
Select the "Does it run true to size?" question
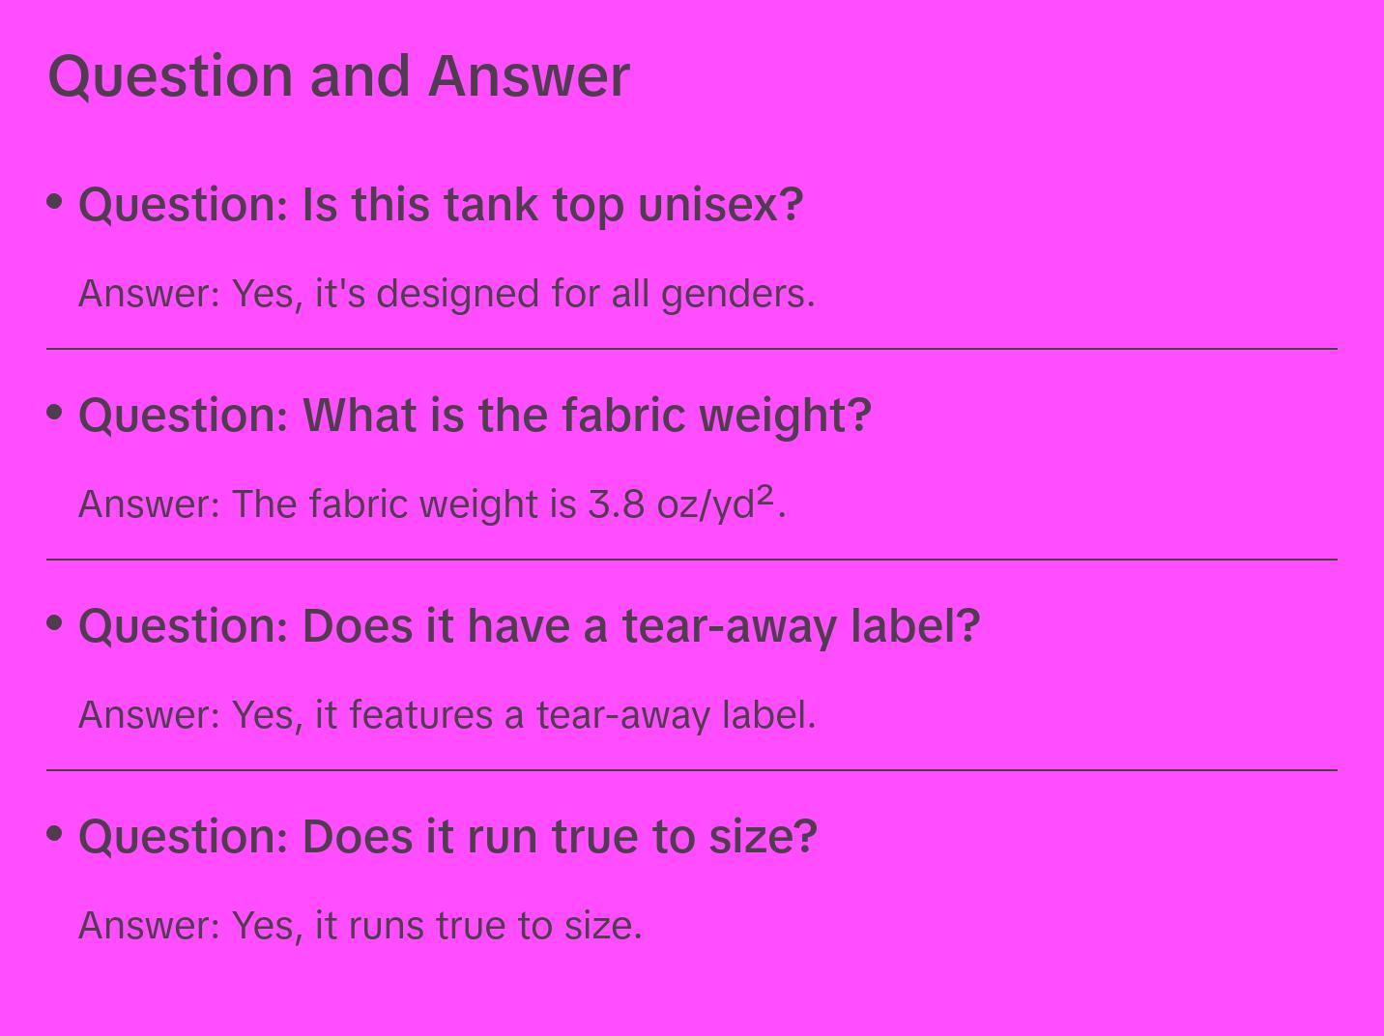pyautogui.click(x=447, y=837)
